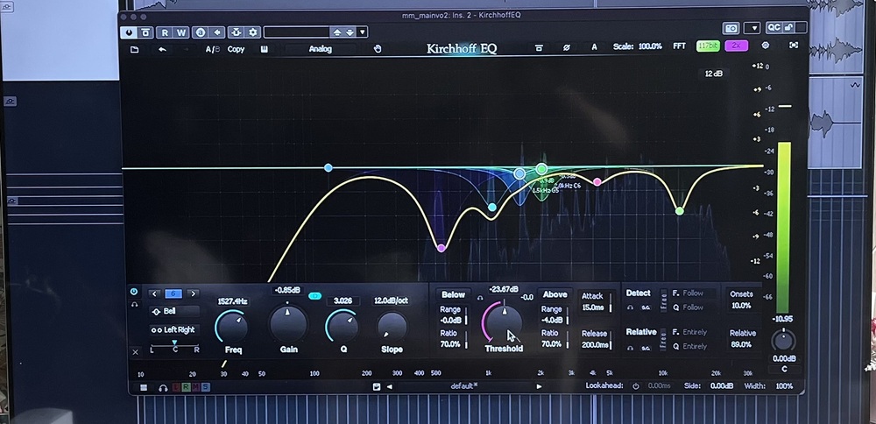
Task: Click the undo arrow in the Kirchhoff toolbar
Action: click(x=162, y=49)
